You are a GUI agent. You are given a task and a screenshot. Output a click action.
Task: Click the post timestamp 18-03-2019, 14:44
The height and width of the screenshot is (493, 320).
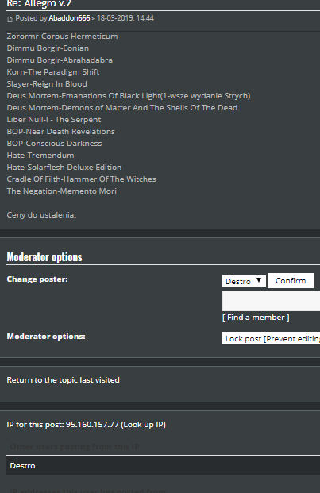pyautogui.click(x=125, y=18)
